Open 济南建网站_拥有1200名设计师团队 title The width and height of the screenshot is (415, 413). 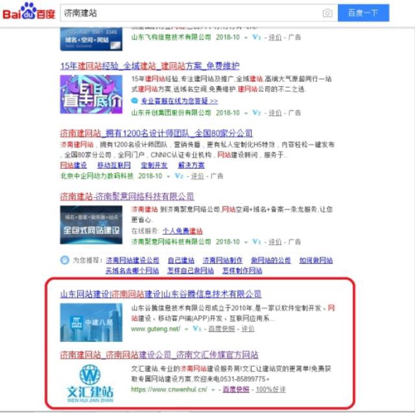click(x=156, y=133)
